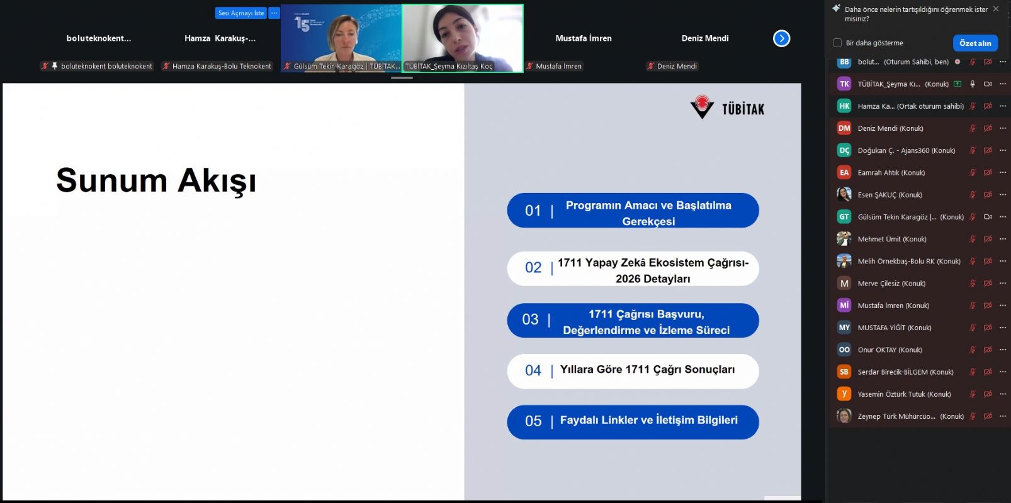The image size is (1011, 503).
Task: Click video-off icon for Doğukan Ç. - Ajans360
Action: (x=988, y=150)
